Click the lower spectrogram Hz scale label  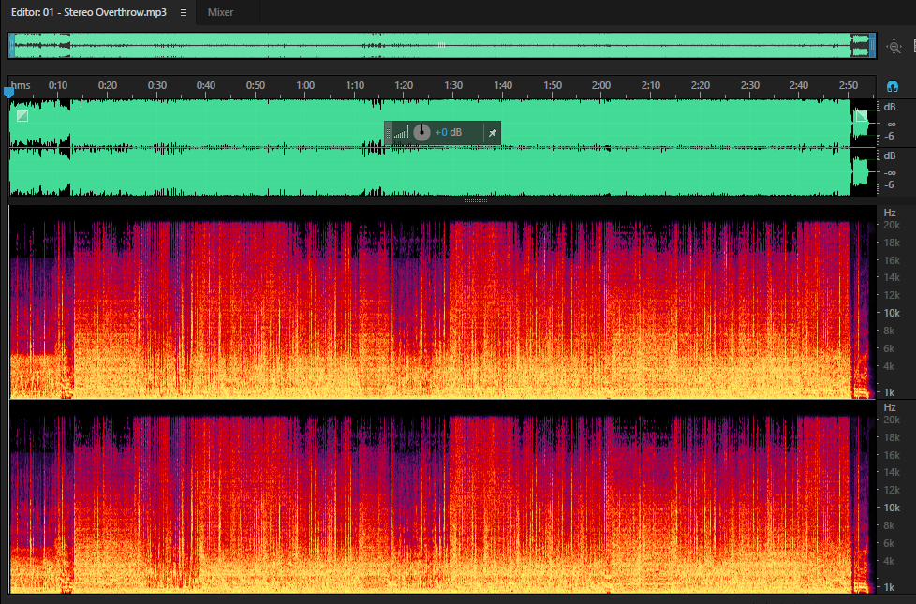click(x=890, y=407)
